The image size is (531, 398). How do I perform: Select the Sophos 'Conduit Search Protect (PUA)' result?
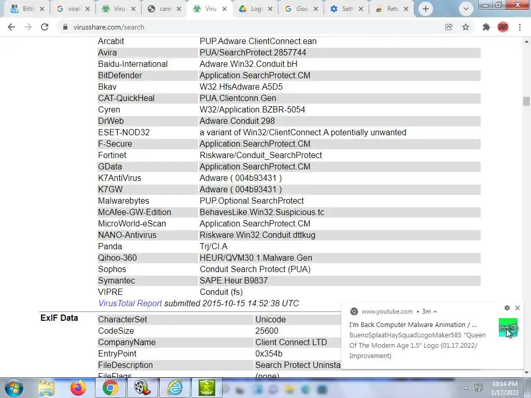(x=255, y=269)
